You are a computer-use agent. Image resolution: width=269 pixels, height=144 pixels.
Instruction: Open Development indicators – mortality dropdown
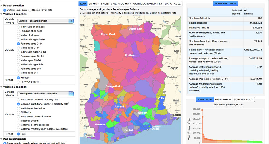[x=45, y=94]
